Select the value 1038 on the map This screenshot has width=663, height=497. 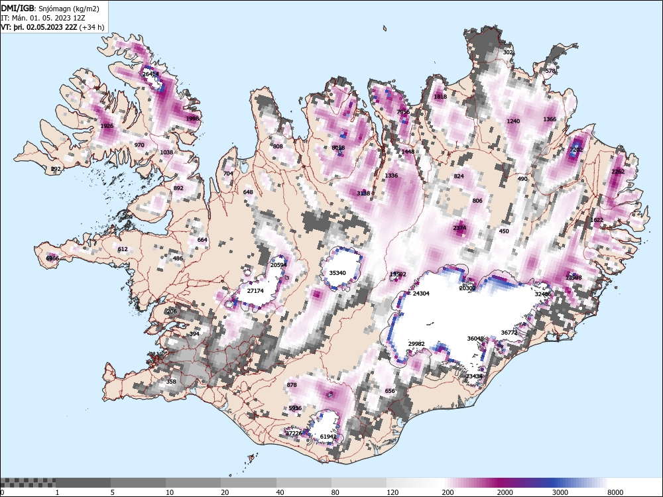(166, 152)
